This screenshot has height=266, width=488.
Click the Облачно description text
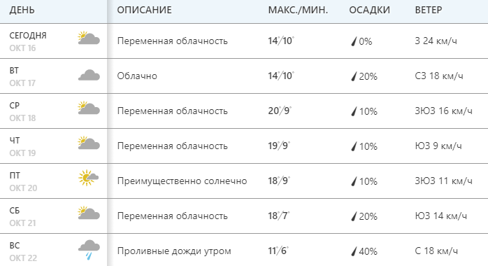(x=137, y=76)
